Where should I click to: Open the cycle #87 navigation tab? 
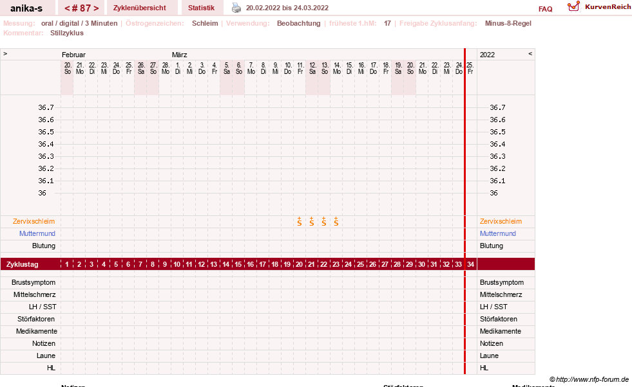coord(81,8)
